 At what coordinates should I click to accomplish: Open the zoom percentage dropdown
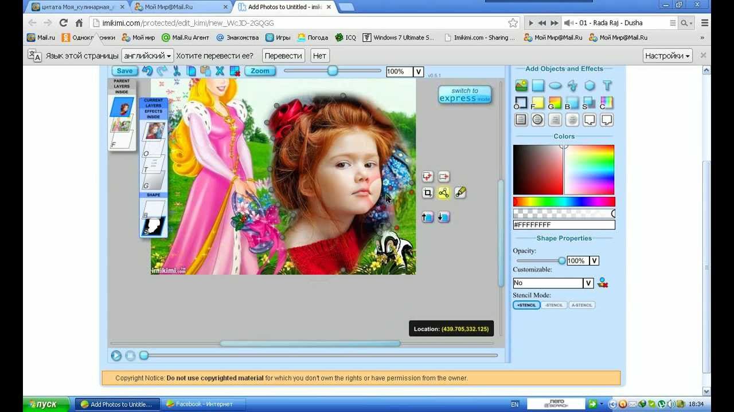click(419, 72)
